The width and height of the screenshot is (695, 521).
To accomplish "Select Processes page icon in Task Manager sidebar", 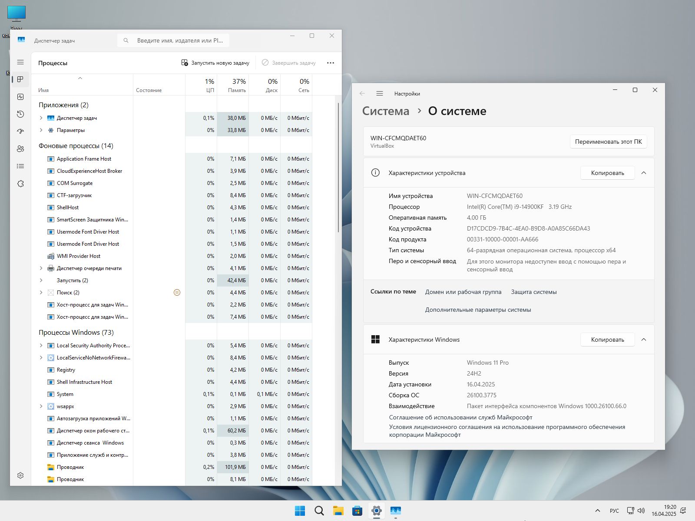I will click(x=20, y=79).
